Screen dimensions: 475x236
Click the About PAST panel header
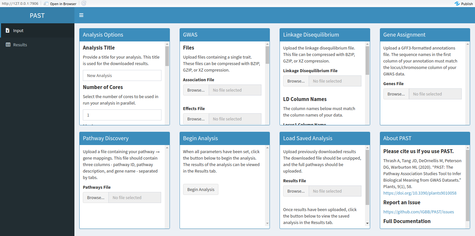tap(425, 138)
